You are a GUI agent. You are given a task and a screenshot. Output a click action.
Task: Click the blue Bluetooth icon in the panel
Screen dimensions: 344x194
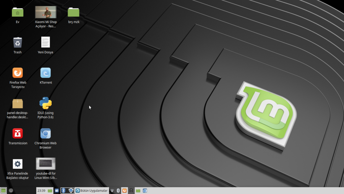[63, 191]
